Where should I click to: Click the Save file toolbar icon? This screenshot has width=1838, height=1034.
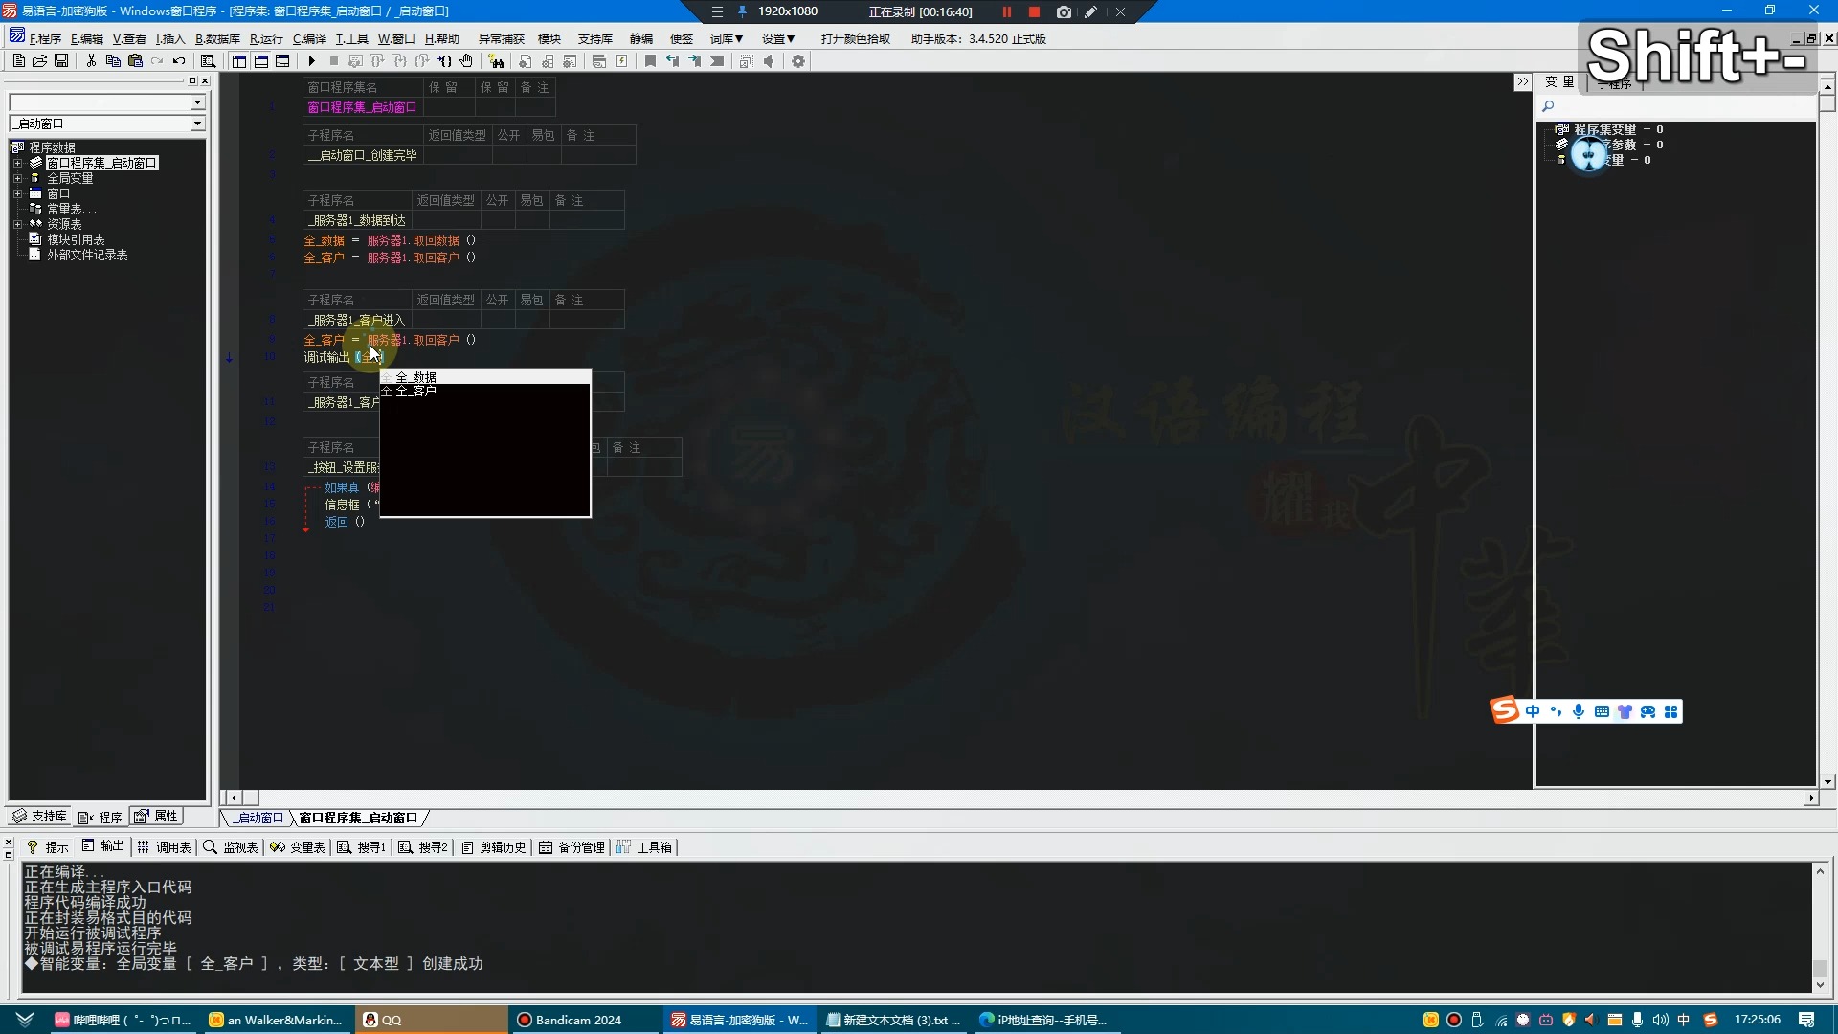coord(61,61)
